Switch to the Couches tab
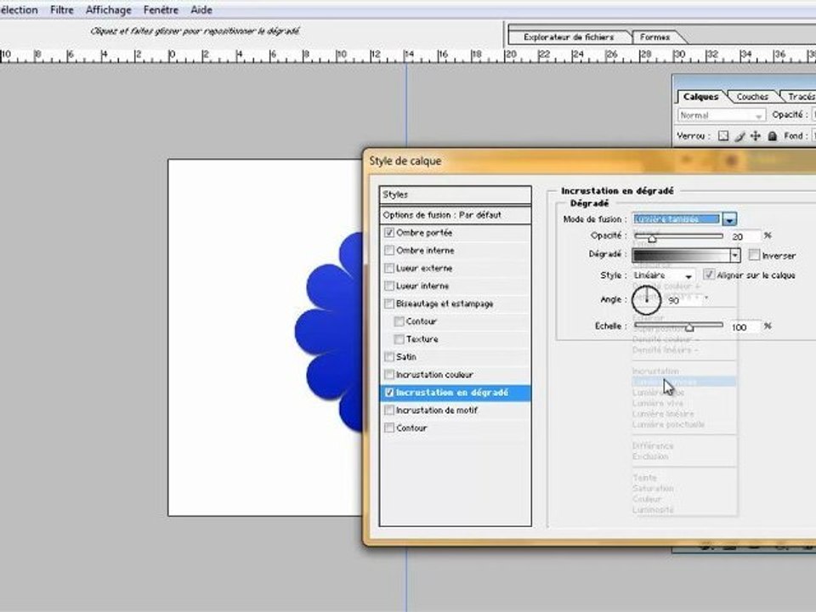816x612 pixels. [752, 97]
